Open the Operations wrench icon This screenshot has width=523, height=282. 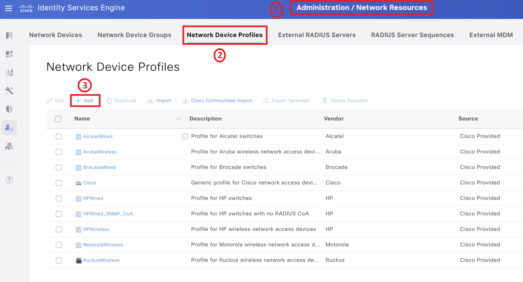tap(9, 90)
